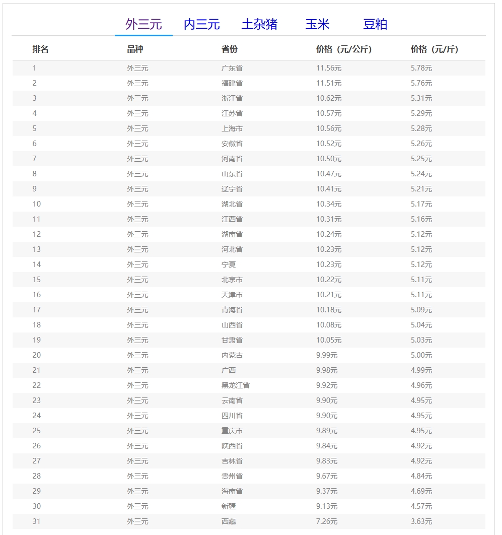Viewport: 502px width, 535px height.
Task: Click the 湖北省 province cell
Action: click(x=232, y=204)
